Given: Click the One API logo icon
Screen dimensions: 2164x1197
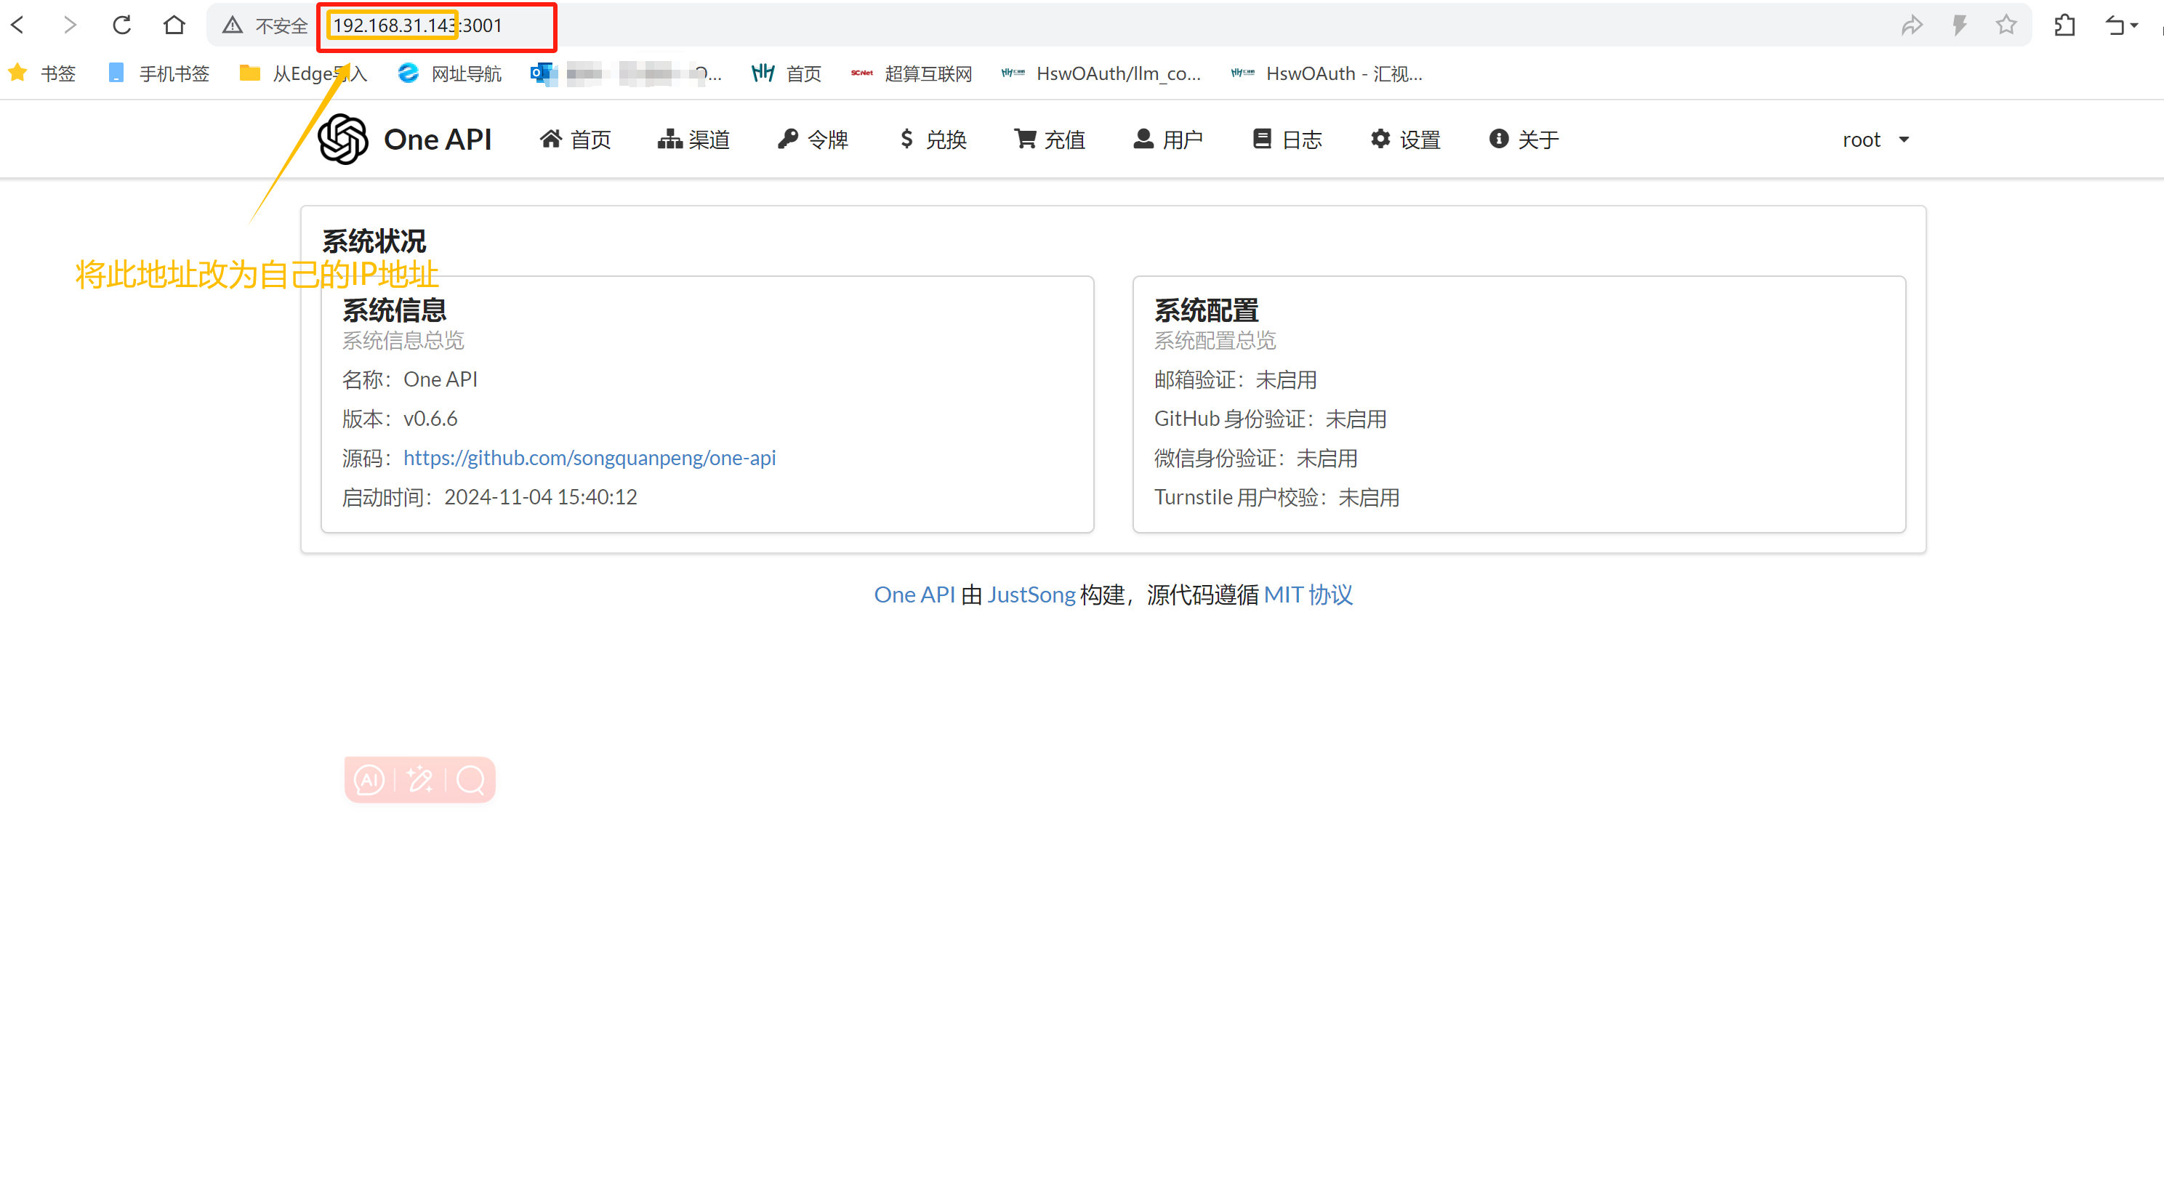Looking at the screenshot, I should pyautogui.click(x=343, y=140).
